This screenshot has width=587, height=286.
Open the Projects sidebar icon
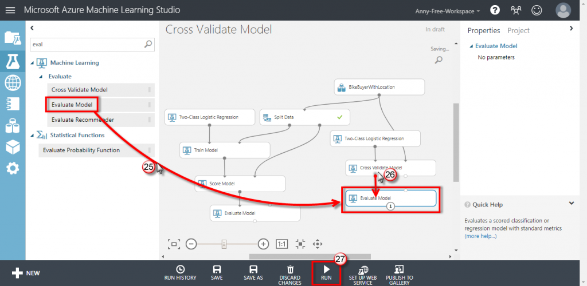[x=13, y=37]
